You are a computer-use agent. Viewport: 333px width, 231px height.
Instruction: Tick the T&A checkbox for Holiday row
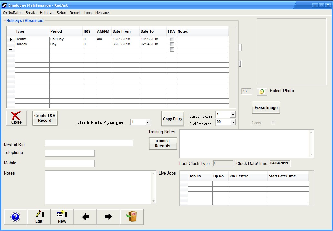[x=172, y=44]
